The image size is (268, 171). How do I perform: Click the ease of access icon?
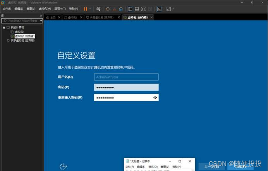[x=63, y=166]
